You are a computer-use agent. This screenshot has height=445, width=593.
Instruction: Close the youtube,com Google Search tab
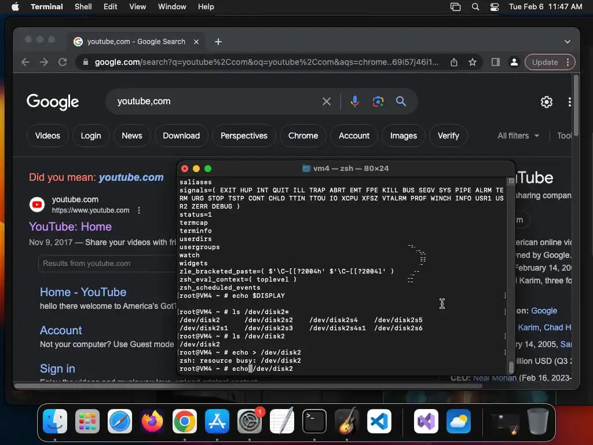(196, 42)
